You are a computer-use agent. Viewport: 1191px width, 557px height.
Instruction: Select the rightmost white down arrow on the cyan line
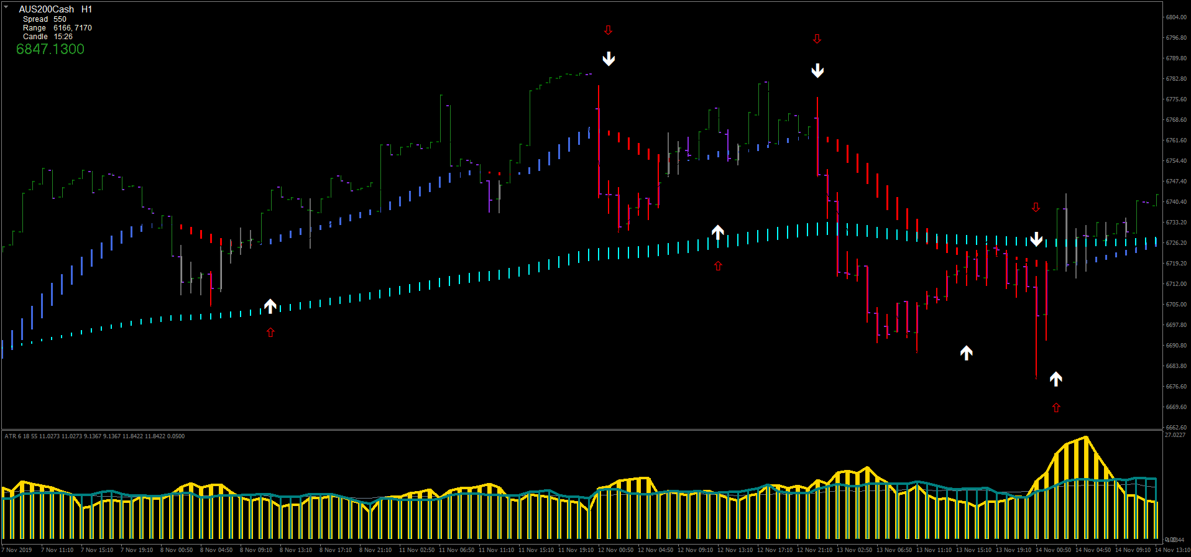(1036, 239)
